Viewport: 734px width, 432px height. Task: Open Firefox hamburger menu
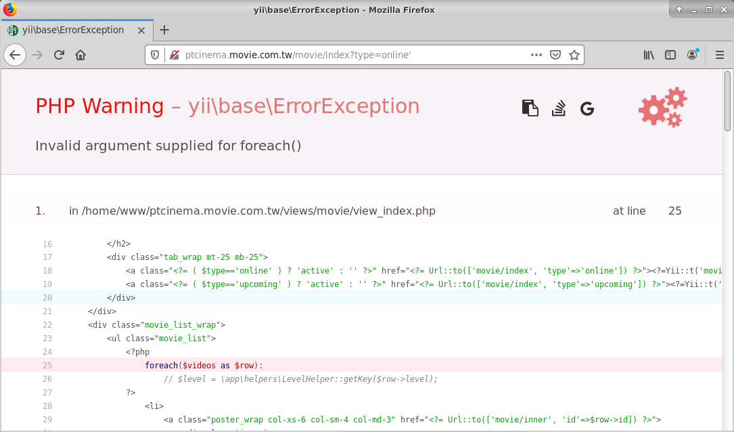720,55
